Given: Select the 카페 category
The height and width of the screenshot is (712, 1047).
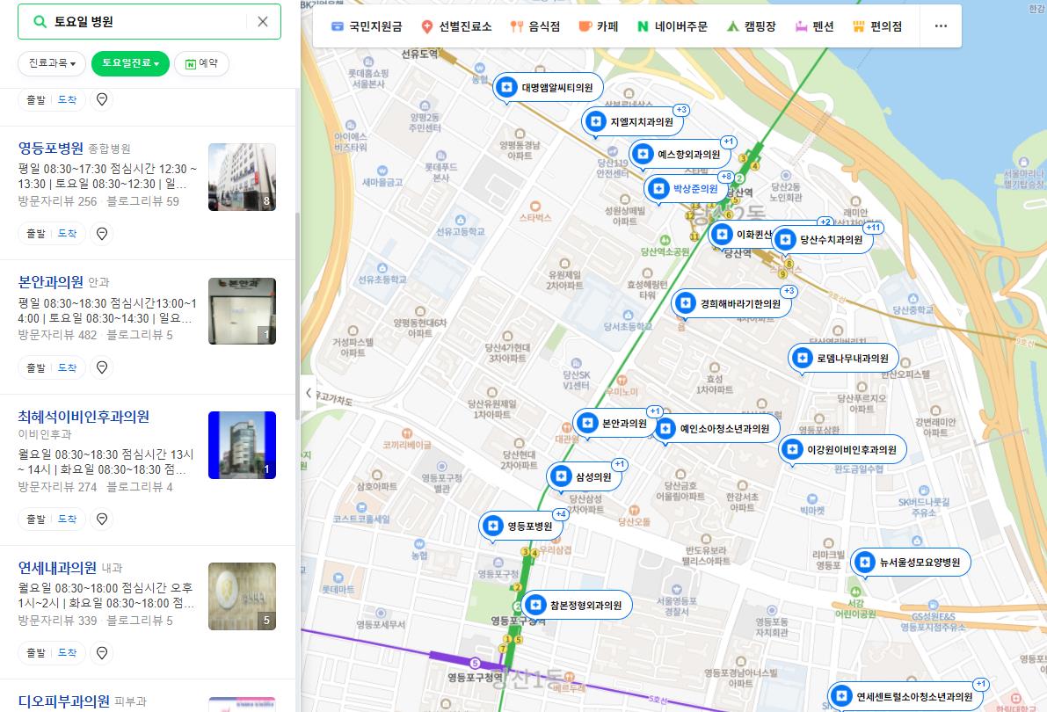Looking at the screenshot, I should pyautogui.click(x=599, y=26).
